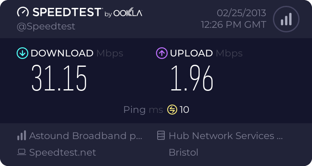312x166 pixels.
Task: Click the Bristol server location
Action: 183,152
